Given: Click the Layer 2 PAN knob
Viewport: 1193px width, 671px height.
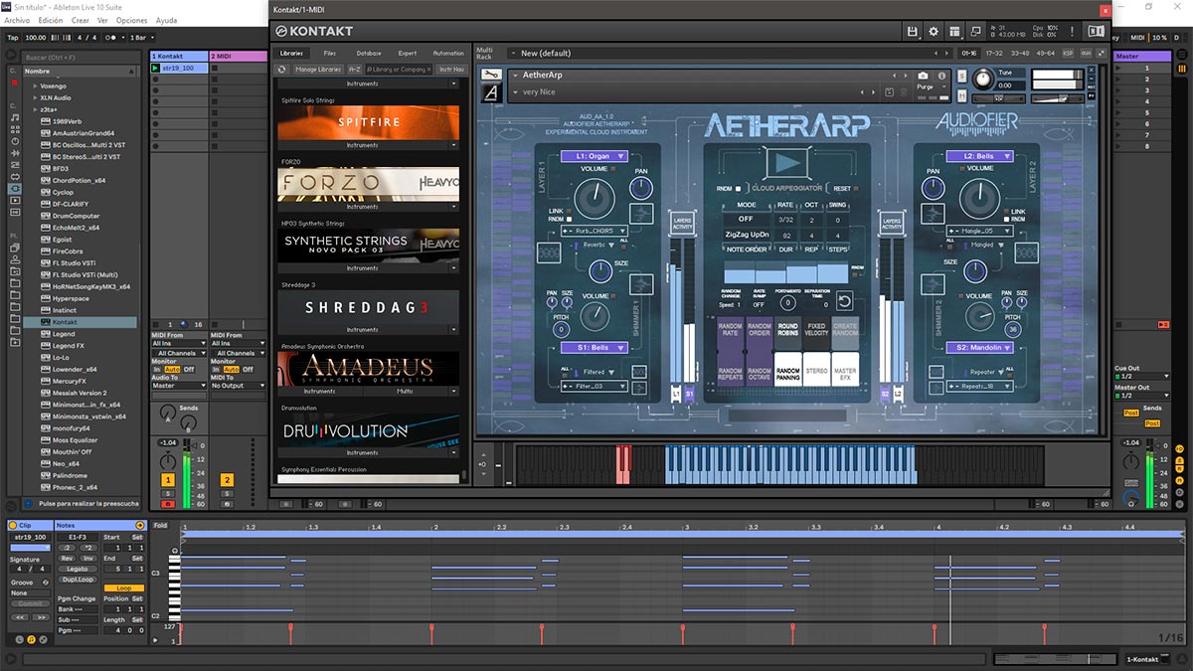Looking at the screenshot, I should (933, 186).
